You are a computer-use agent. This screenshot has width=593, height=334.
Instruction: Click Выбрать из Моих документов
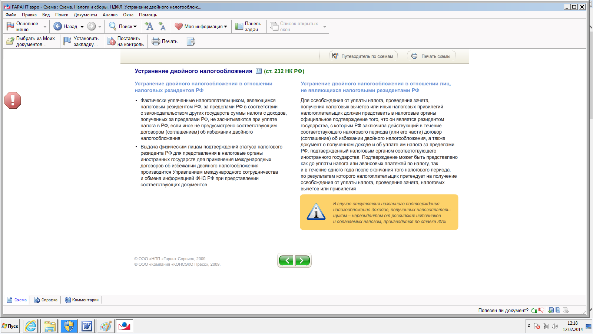point(31,41)
